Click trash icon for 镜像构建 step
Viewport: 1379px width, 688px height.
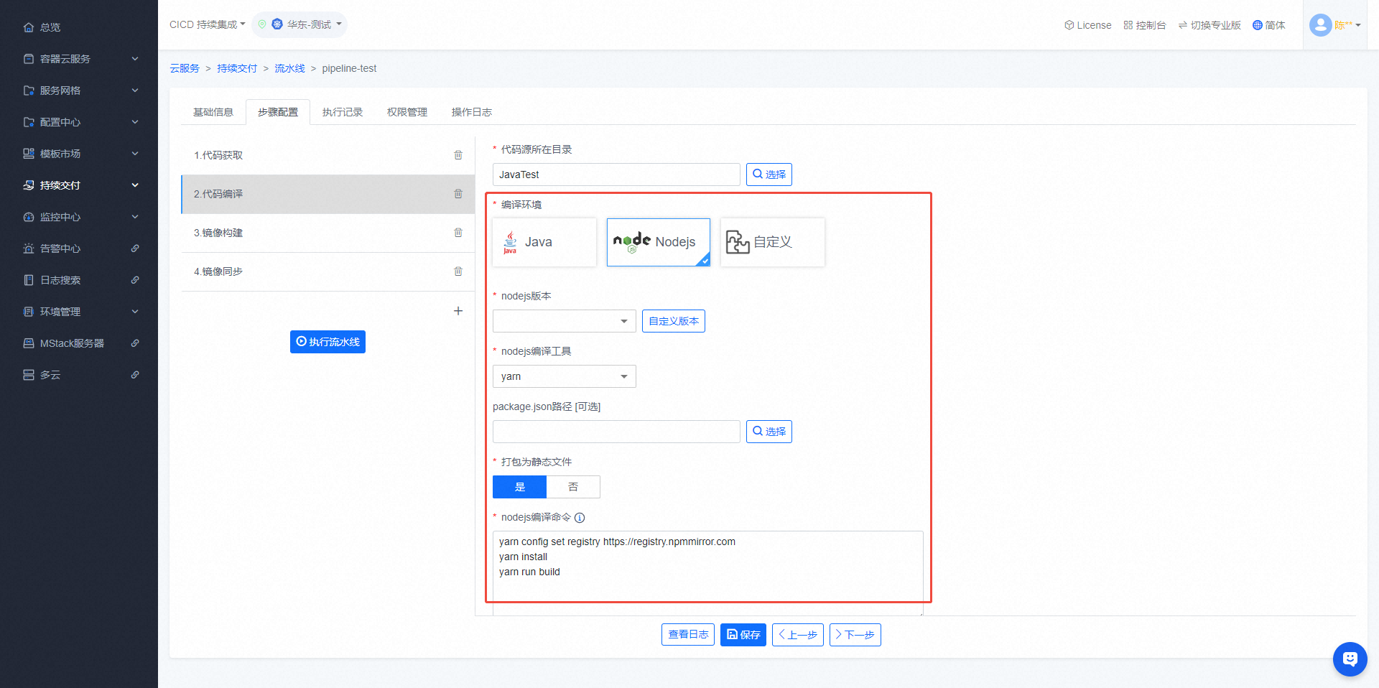458,233
